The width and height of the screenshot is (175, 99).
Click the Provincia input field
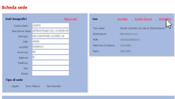(x=51, y=52)
